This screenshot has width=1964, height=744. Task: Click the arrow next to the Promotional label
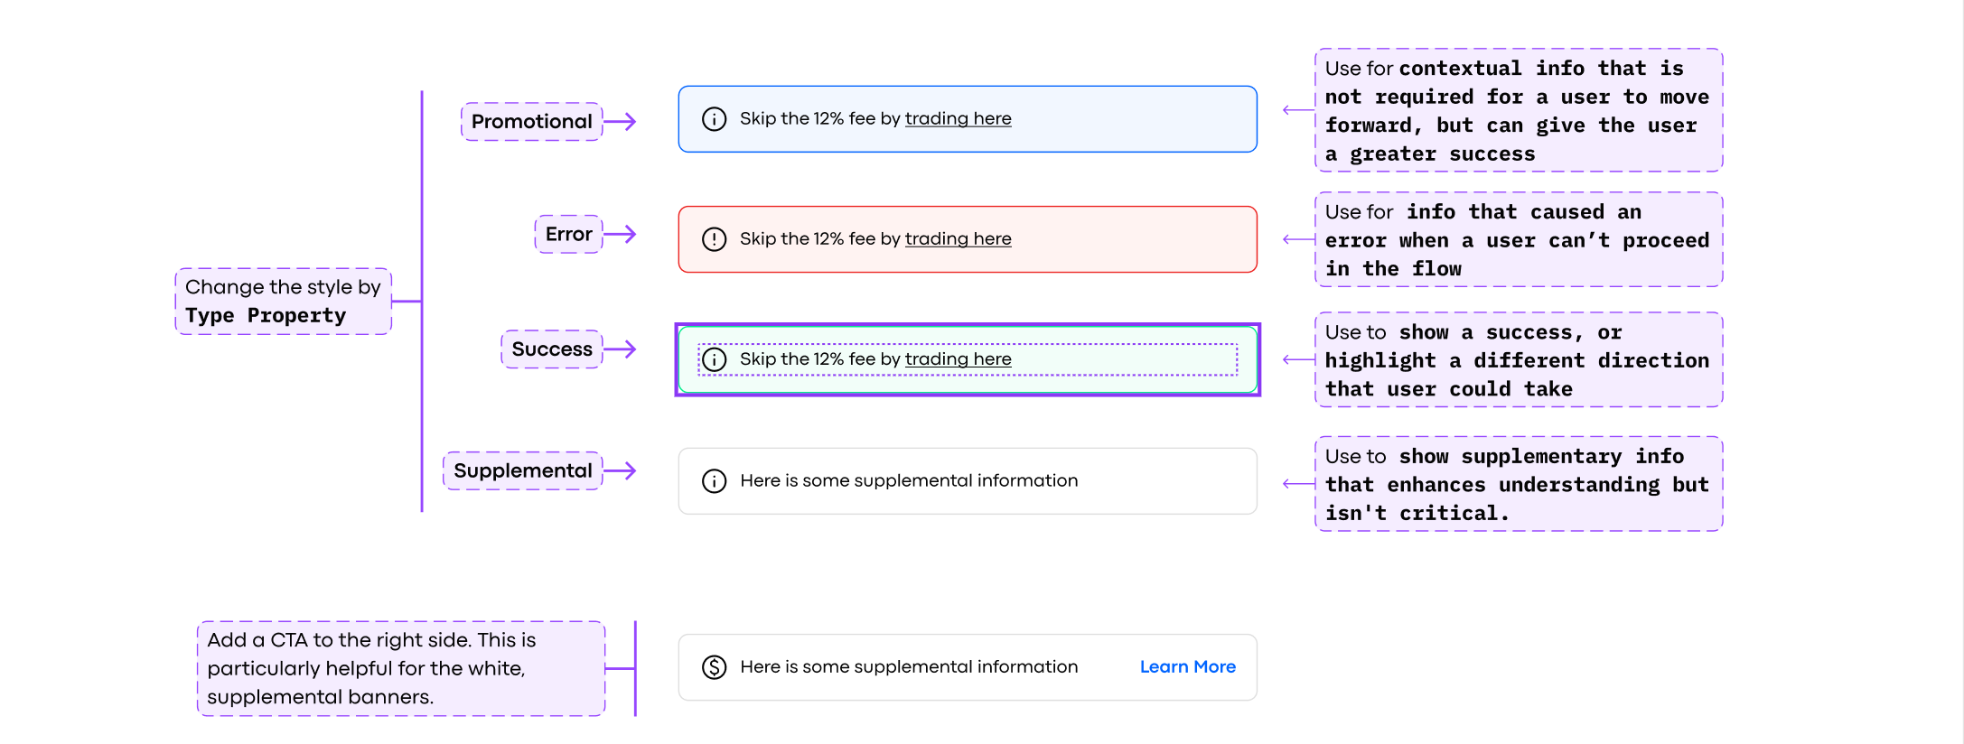coord(621,121)
